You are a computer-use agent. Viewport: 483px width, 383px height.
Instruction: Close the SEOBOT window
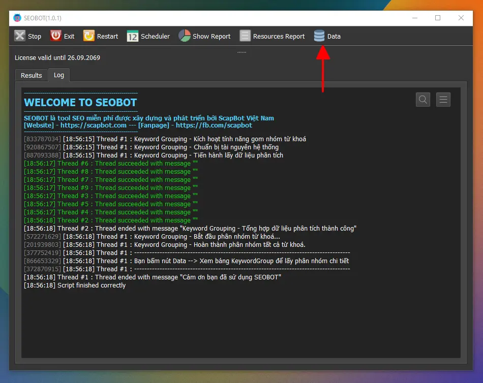pyautogui.click(x=461, y=18)
